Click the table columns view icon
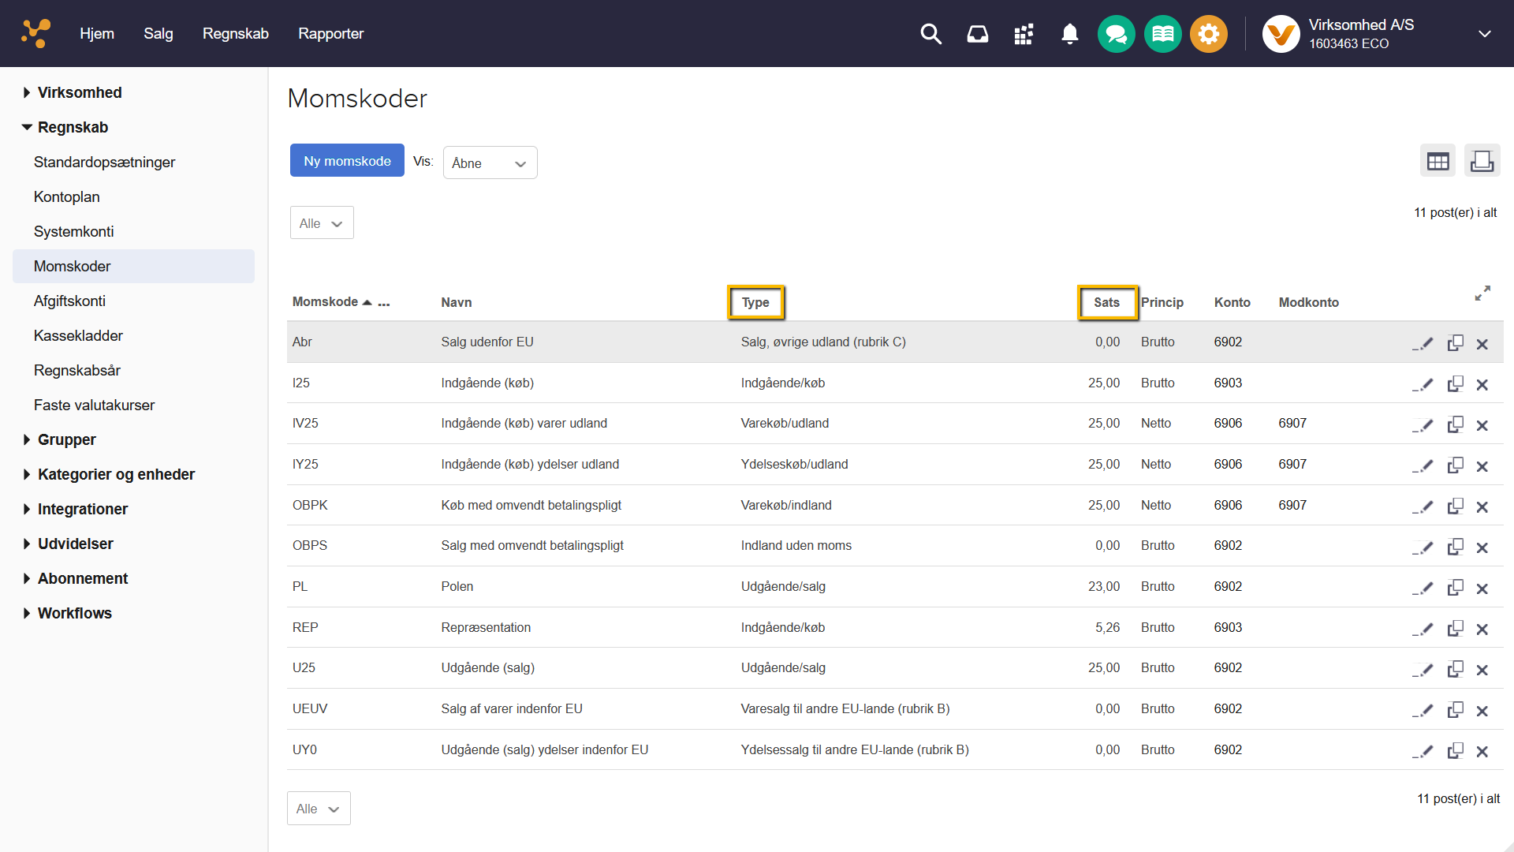 [1438, 161]
